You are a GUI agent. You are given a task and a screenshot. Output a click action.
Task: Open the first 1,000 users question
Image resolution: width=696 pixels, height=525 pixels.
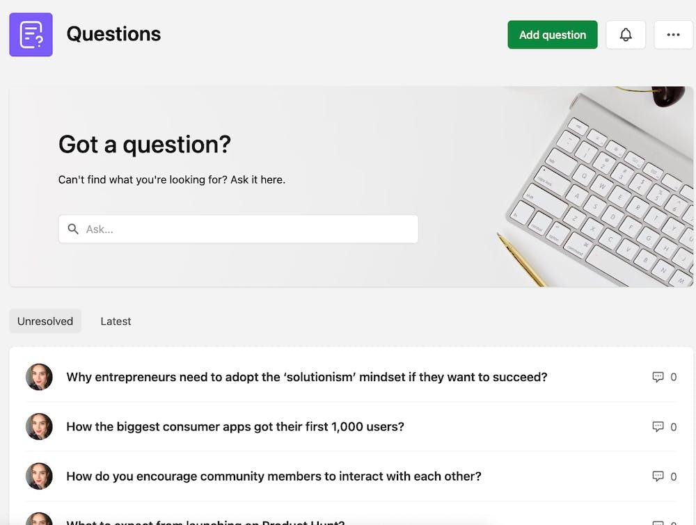pyautogui.click(x=235, y=426)
